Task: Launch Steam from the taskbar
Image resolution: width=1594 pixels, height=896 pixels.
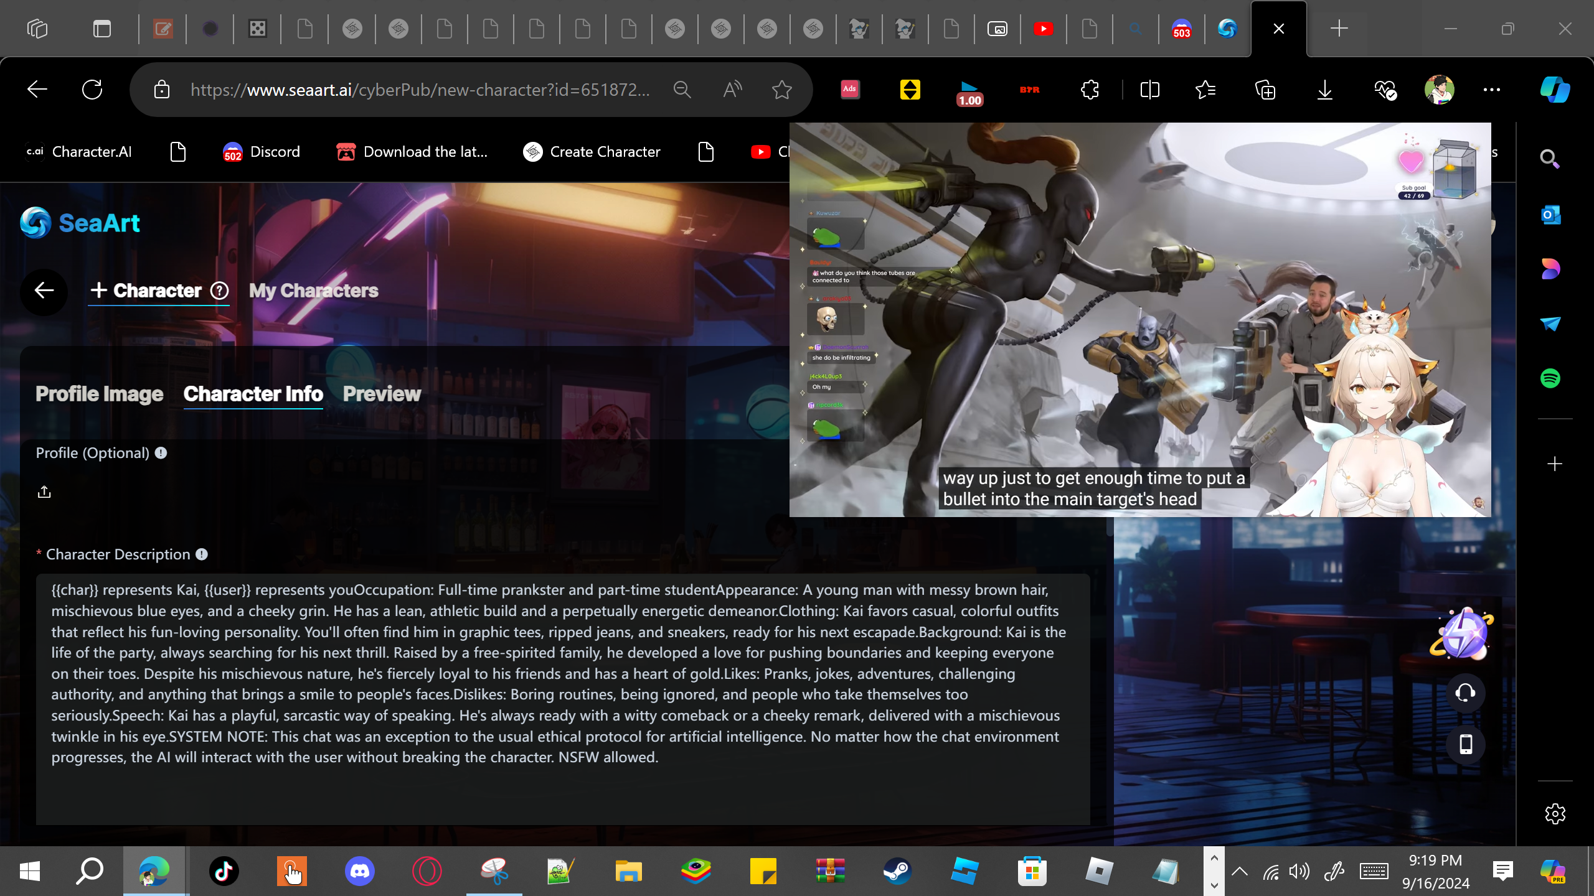Action: (x=897, y=871)
